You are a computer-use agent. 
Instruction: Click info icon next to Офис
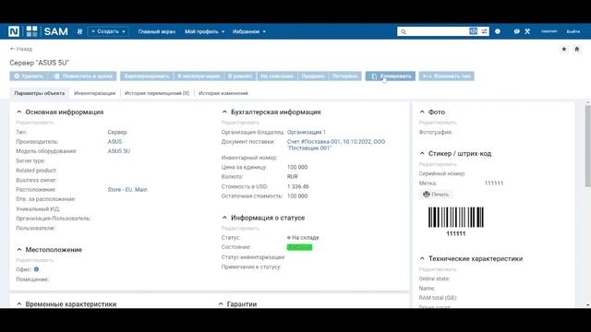pos(36,269)
